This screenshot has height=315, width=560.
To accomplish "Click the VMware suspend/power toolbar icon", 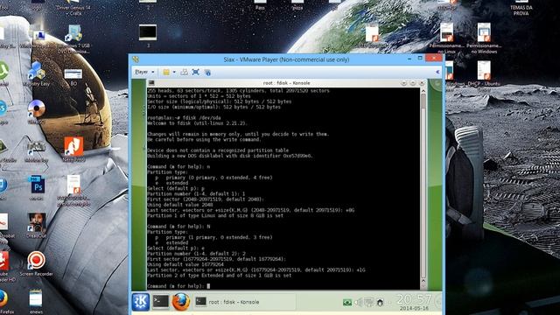I will tap(166, 72).
